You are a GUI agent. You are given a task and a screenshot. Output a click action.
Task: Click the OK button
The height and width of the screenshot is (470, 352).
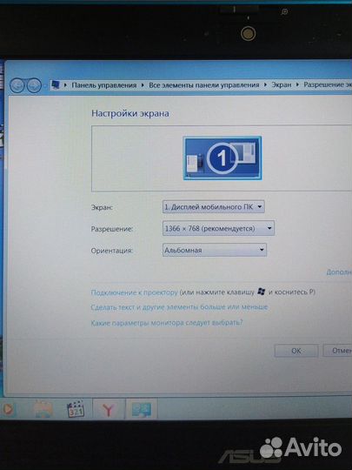pyautogui.click(x=296, y=351)
